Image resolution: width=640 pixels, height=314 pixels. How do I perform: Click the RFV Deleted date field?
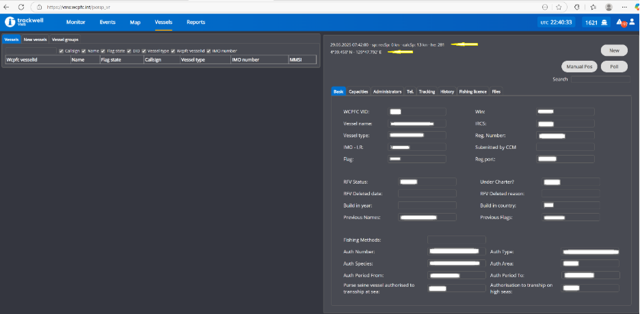427,194
